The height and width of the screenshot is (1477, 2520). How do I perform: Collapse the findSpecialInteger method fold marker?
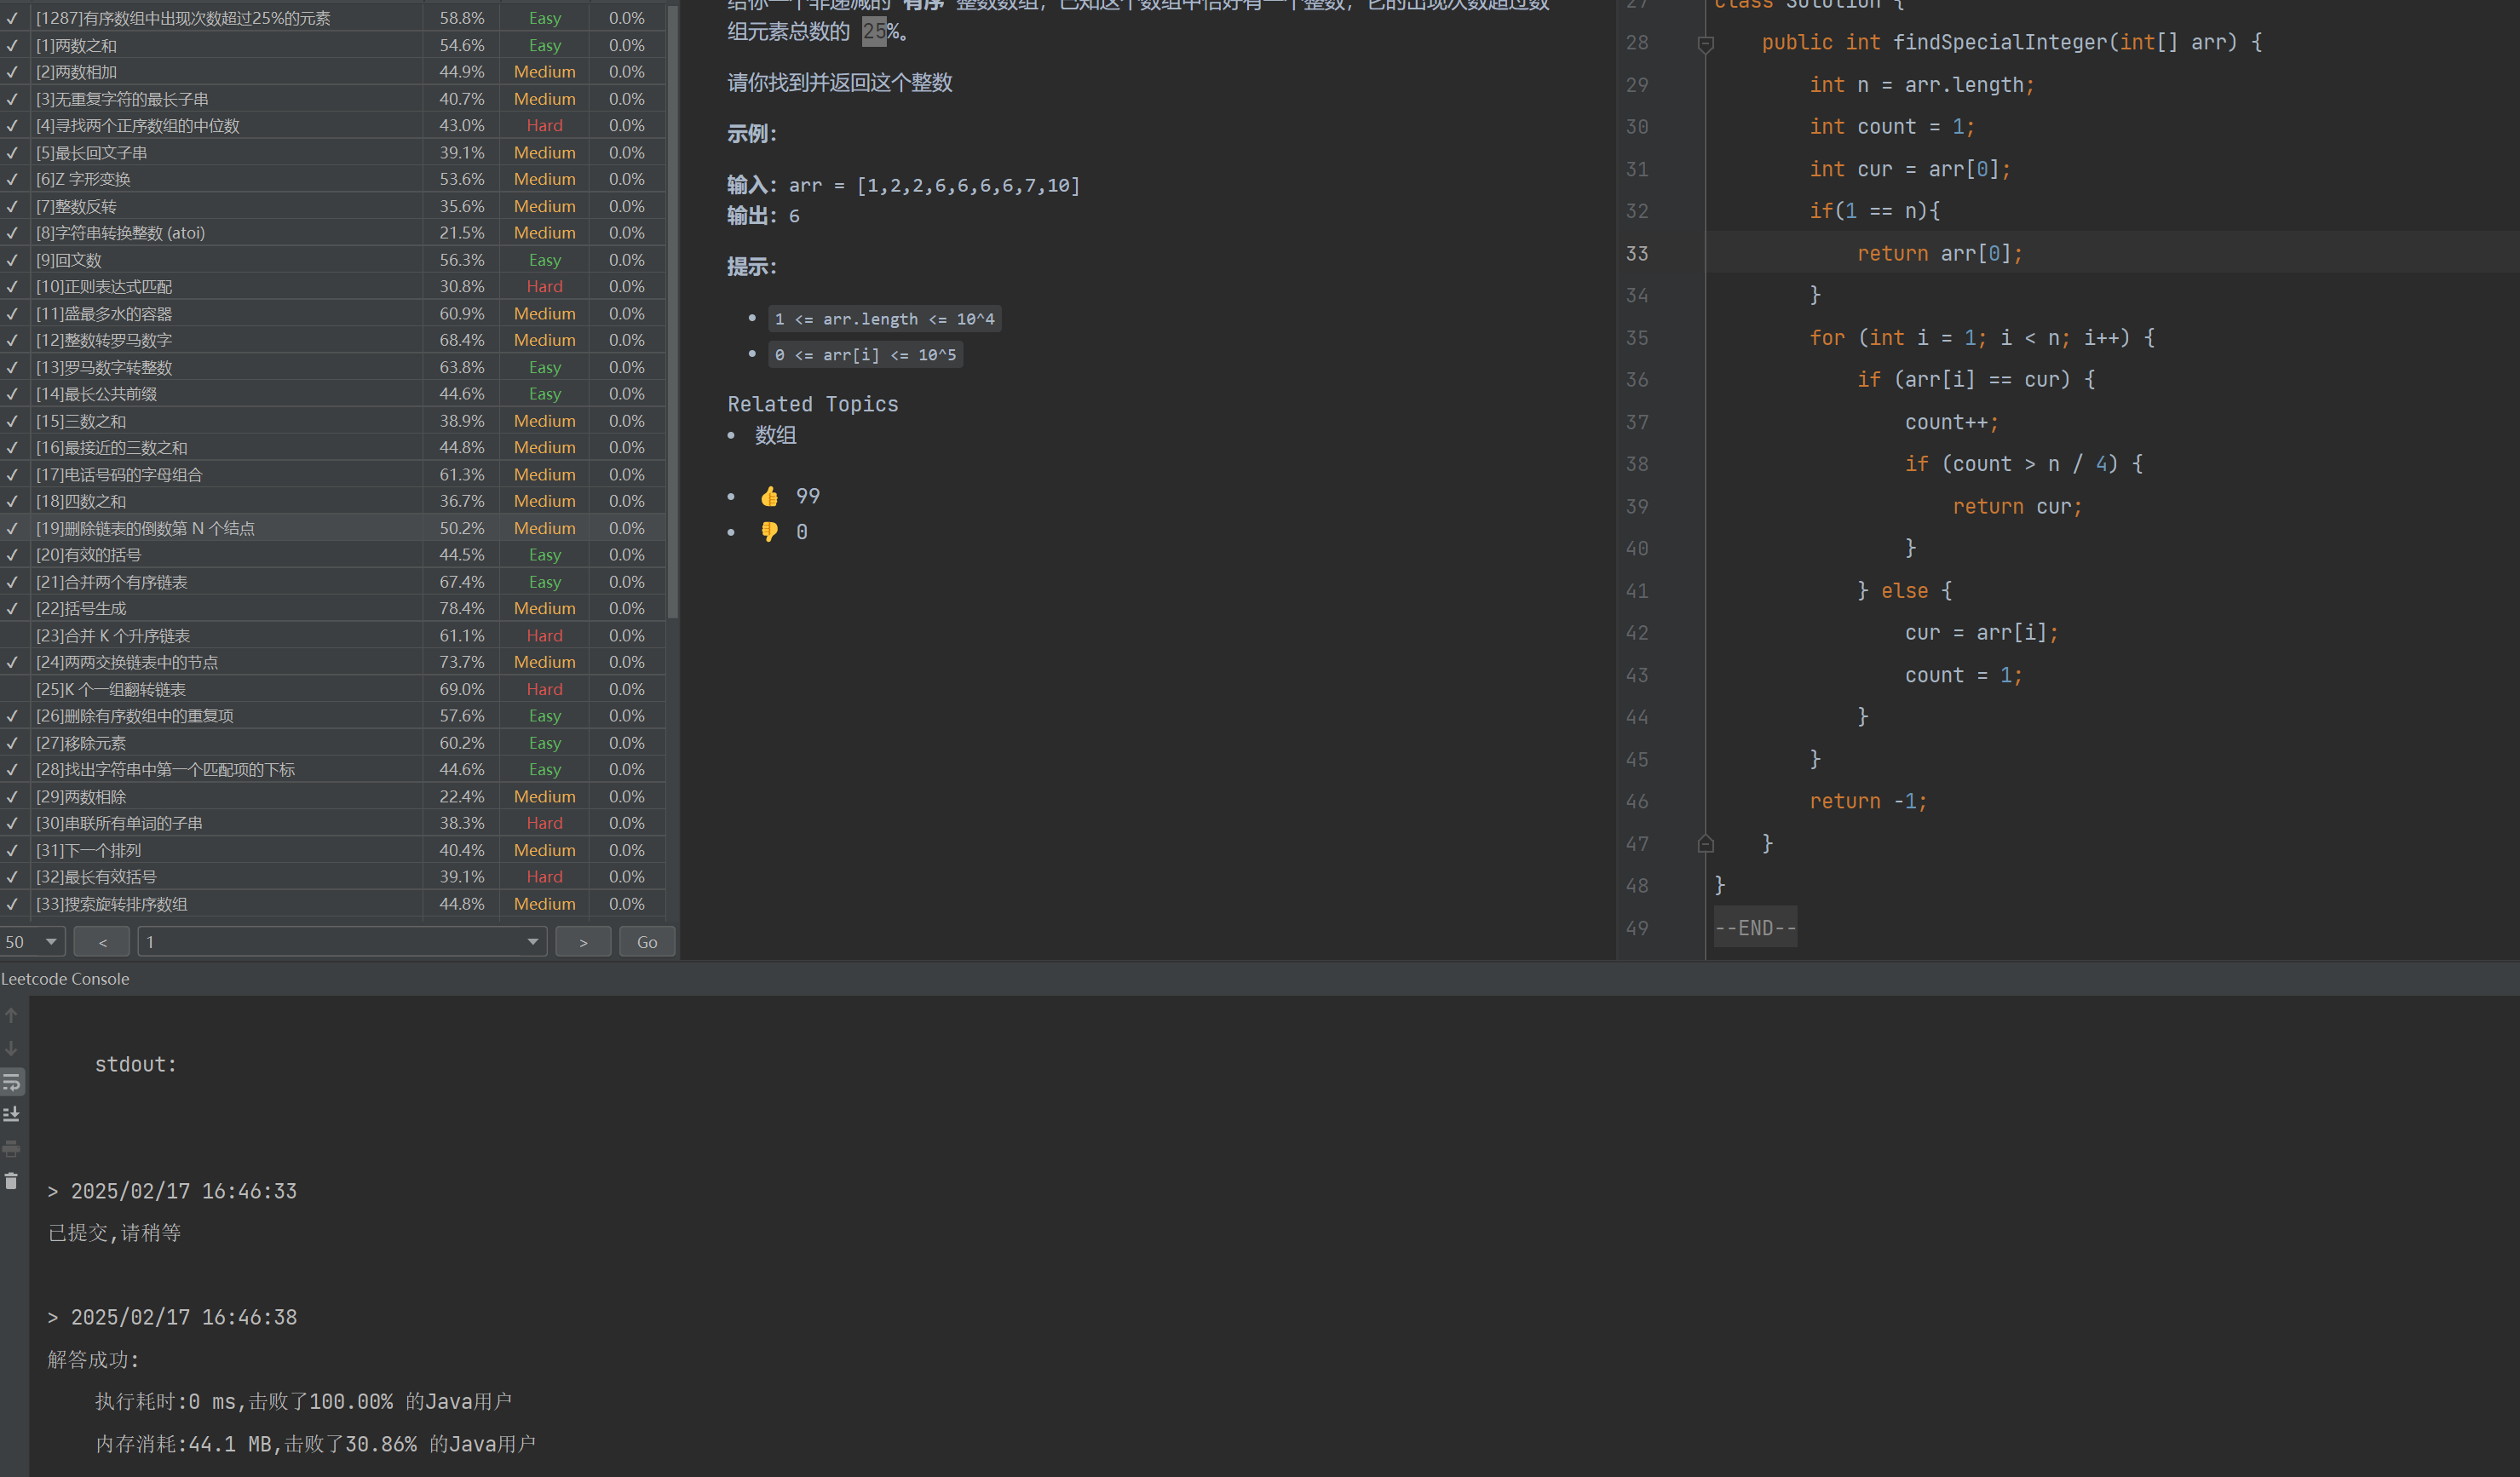point(1706,43)
